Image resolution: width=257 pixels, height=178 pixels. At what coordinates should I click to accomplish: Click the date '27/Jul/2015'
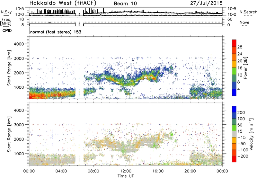click(x=206, y=3)
